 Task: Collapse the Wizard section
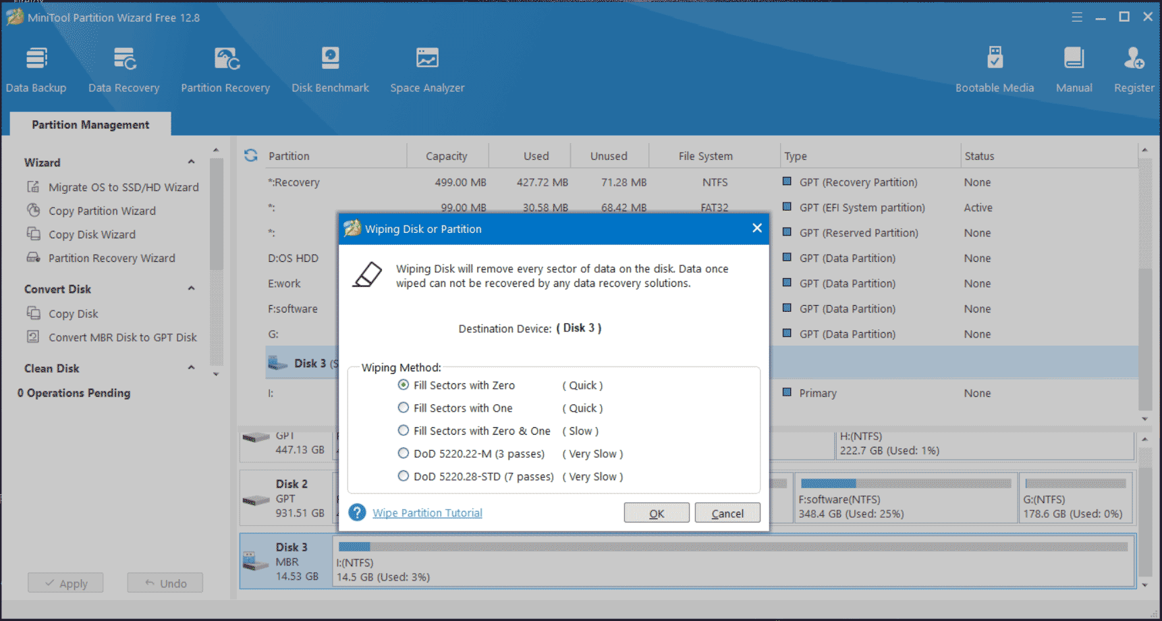tap(191, 162)
